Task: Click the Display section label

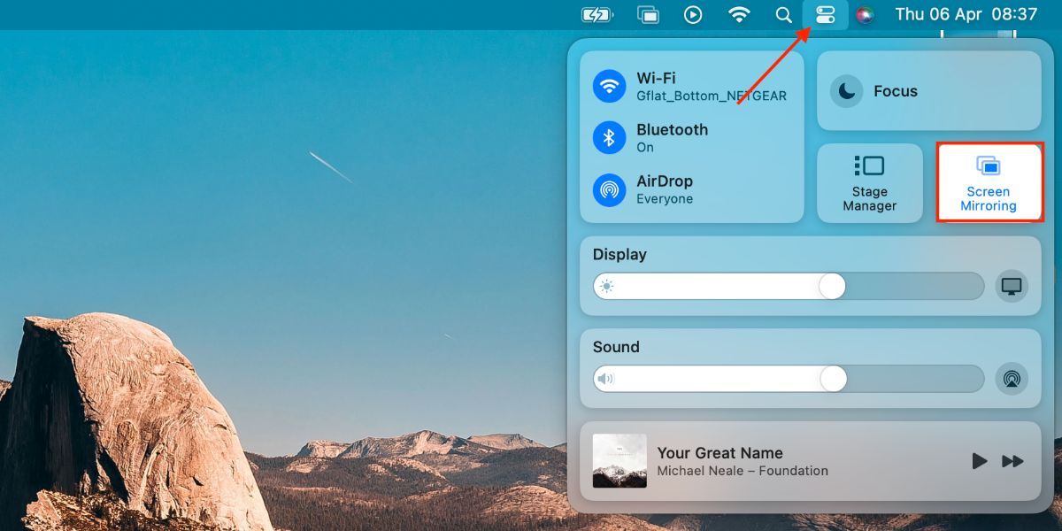Action: click(619, 255)
